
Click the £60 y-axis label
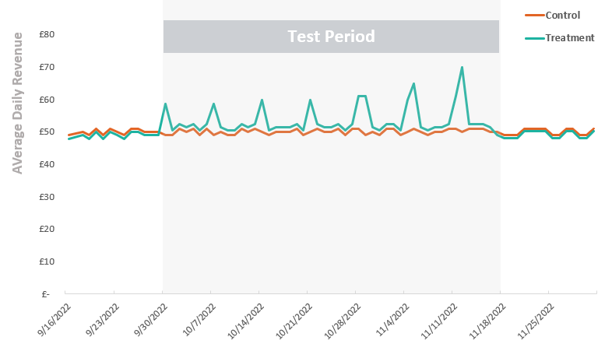click(x=46, y=100)
